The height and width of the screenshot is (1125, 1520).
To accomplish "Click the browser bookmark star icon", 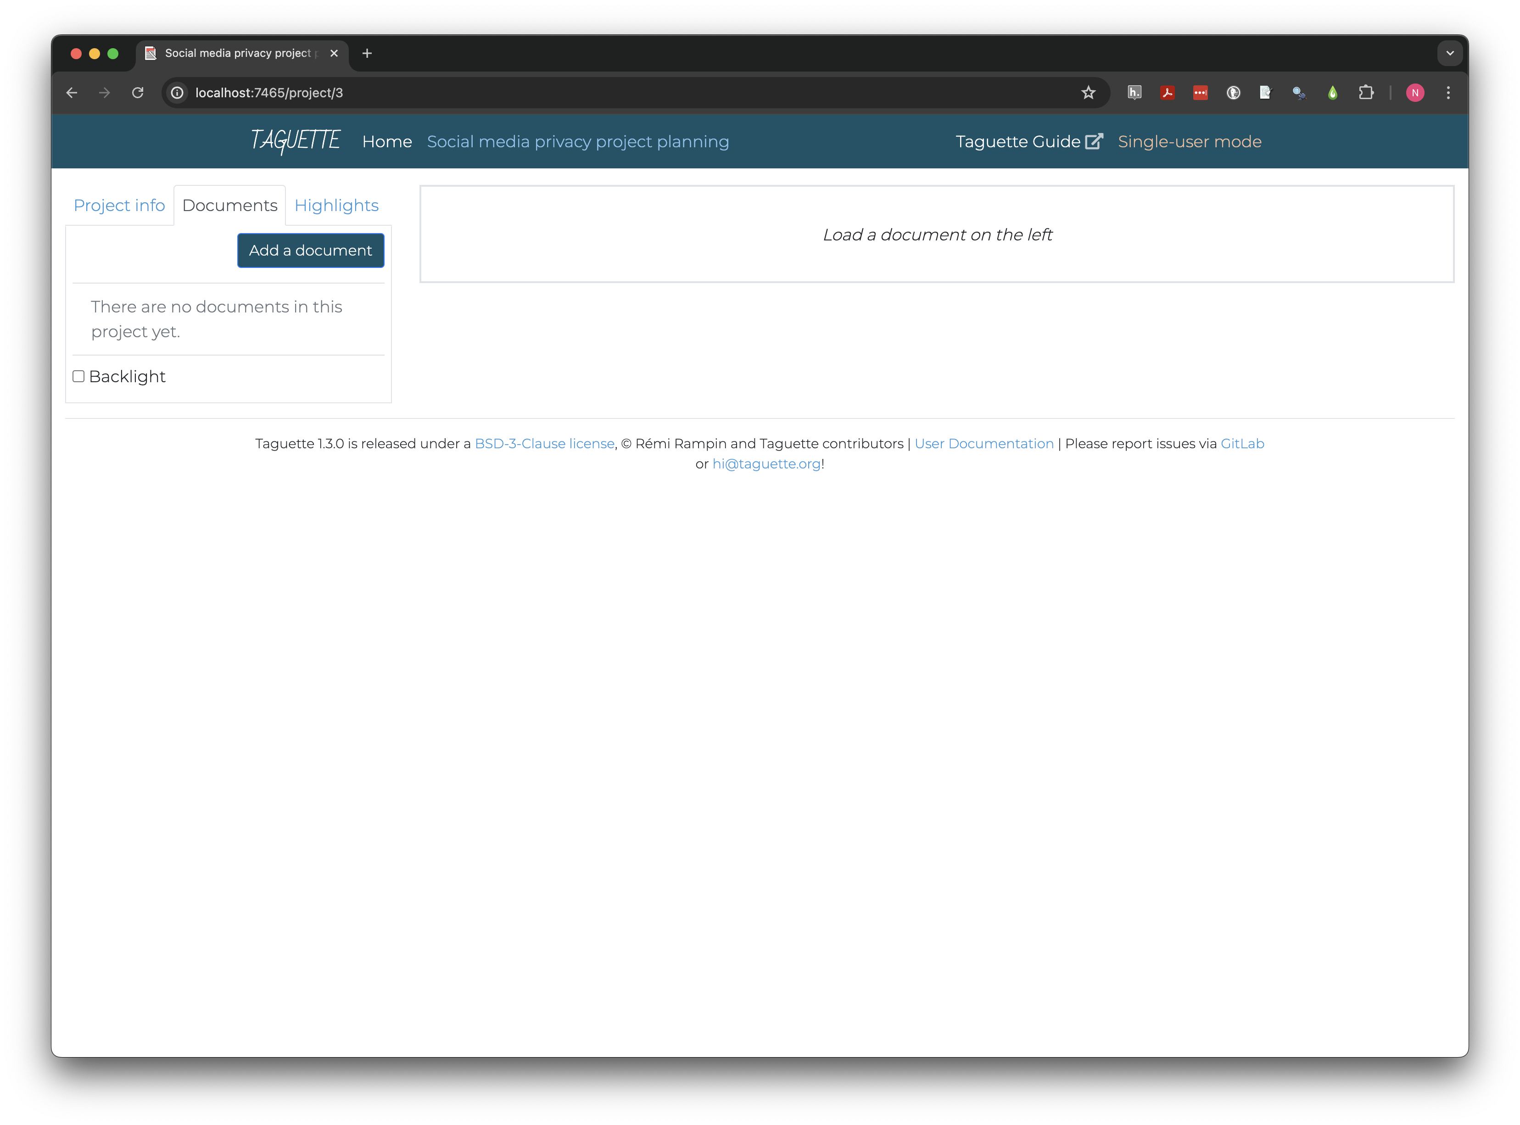I will [1089, 93].
